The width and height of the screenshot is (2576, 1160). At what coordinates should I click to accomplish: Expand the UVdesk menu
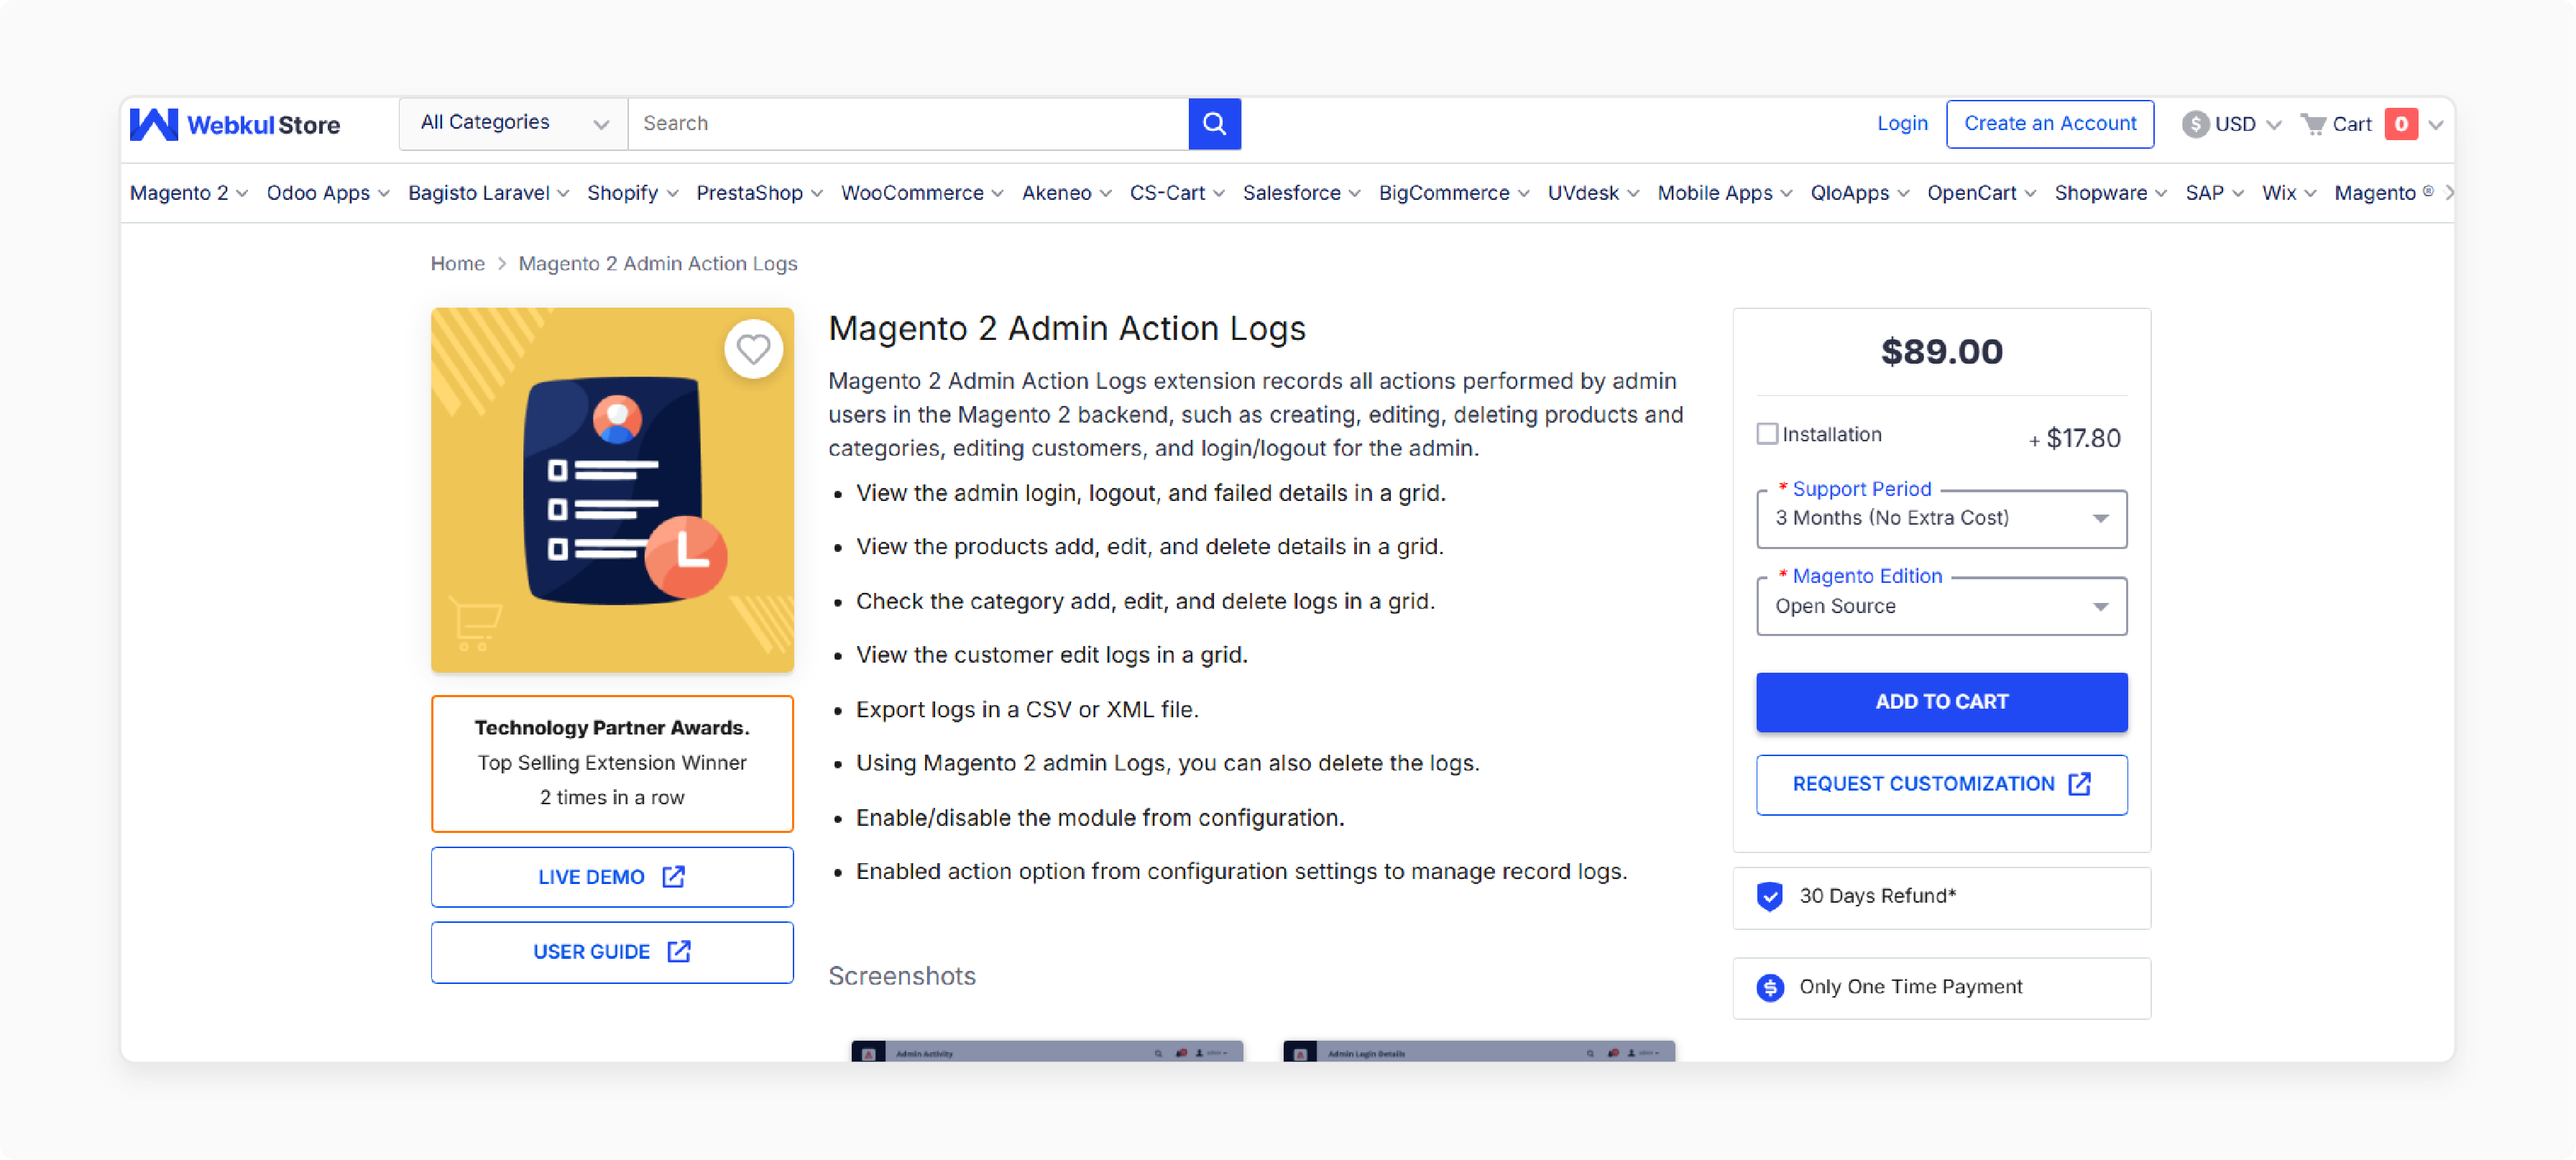[1593, 193]
